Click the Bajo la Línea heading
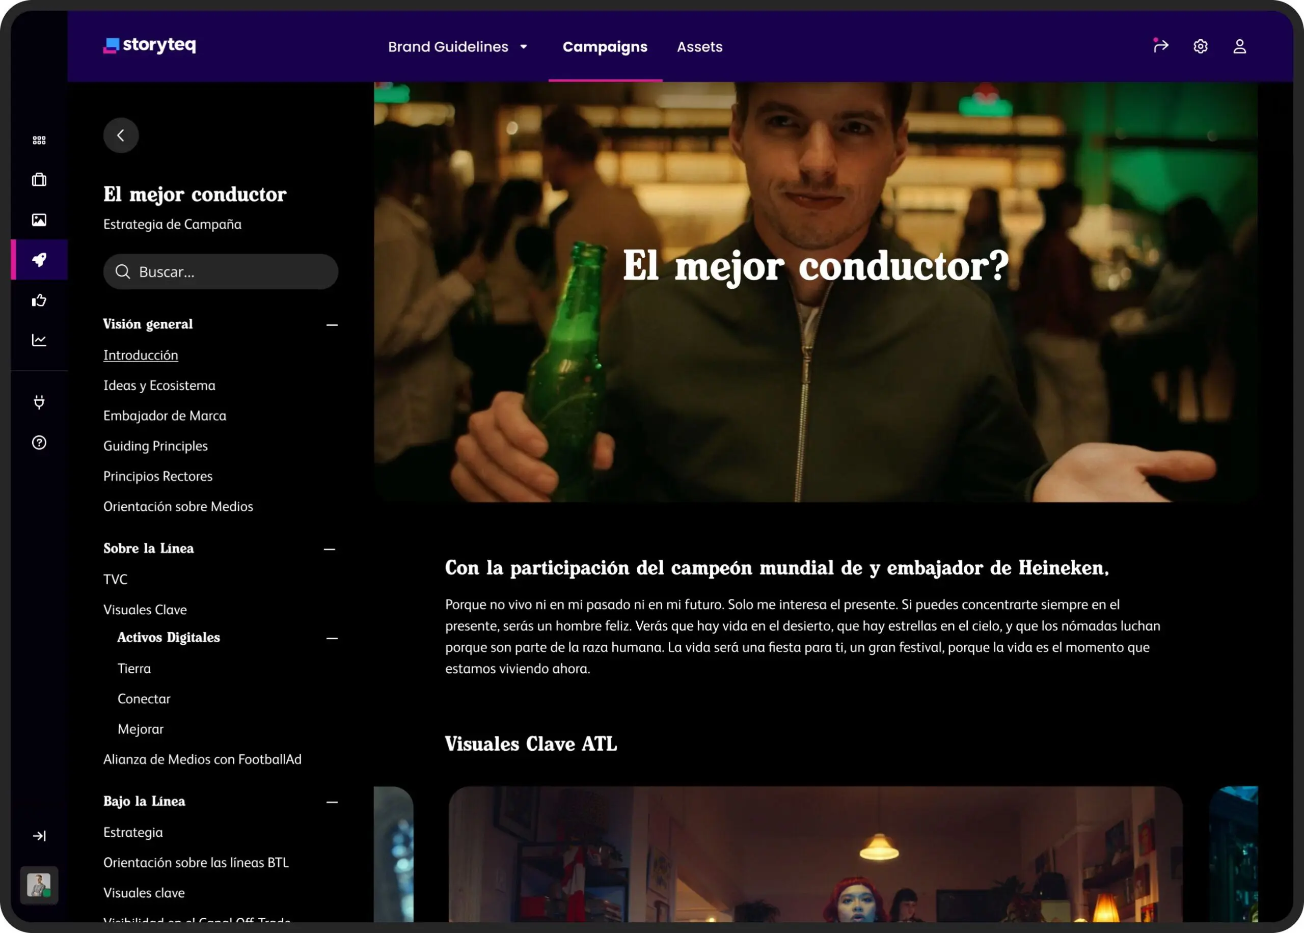1304x933 pixels. [x=144, y=801]
